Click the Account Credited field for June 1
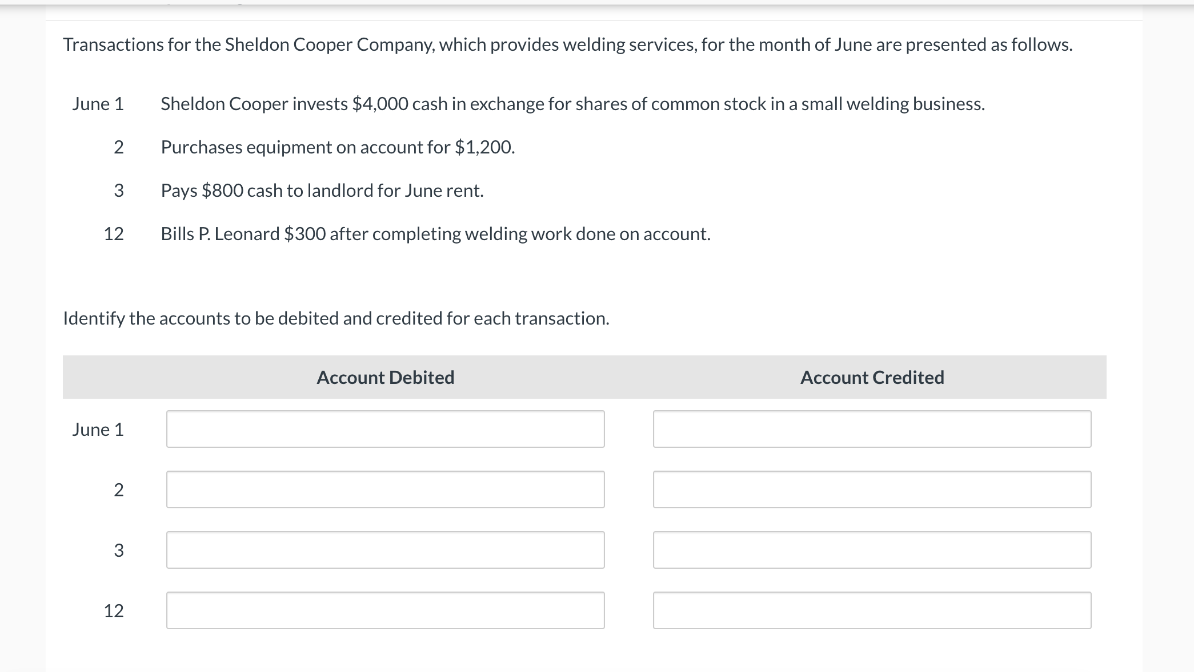 point(872,429)
